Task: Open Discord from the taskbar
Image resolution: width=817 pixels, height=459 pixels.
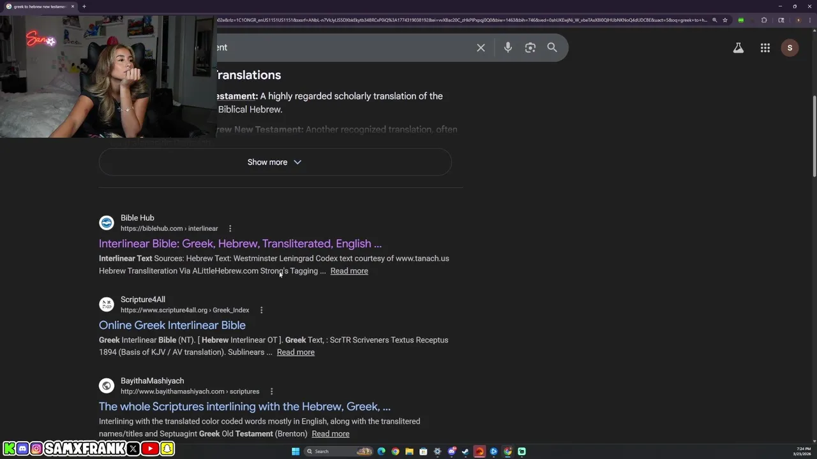Action: [x=451, y=451]
